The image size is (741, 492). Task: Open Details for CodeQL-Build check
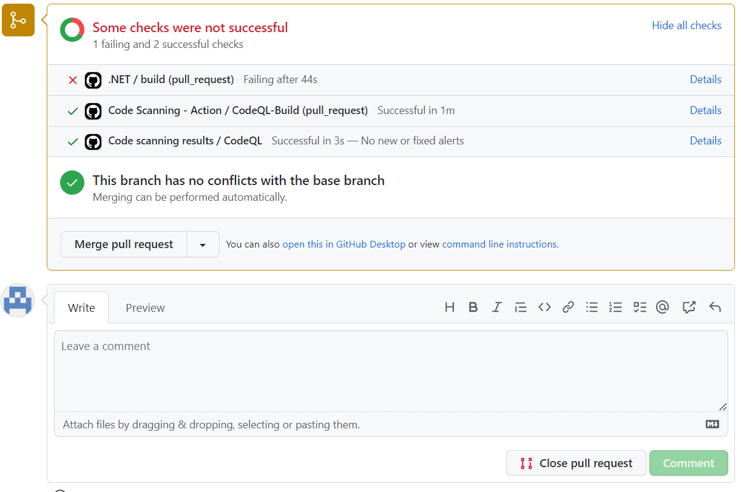[705, 110]
